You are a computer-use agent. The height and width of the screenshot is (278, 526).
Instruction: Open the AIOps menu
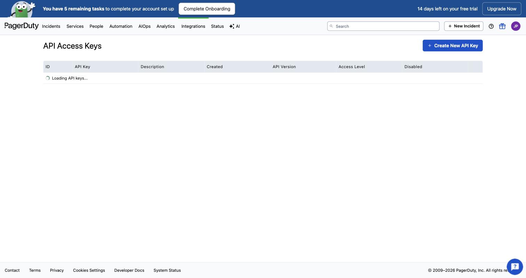click(x=144, y=26)
